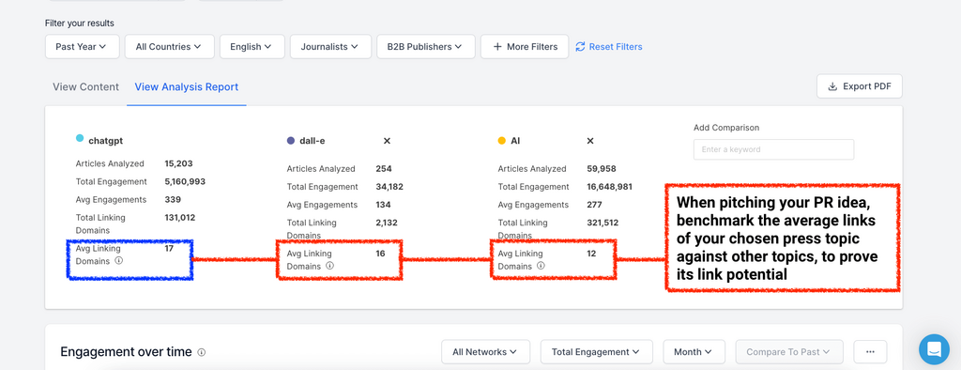Click the Engagement over time info icon

pyautogui.click(x=202, y=352)
